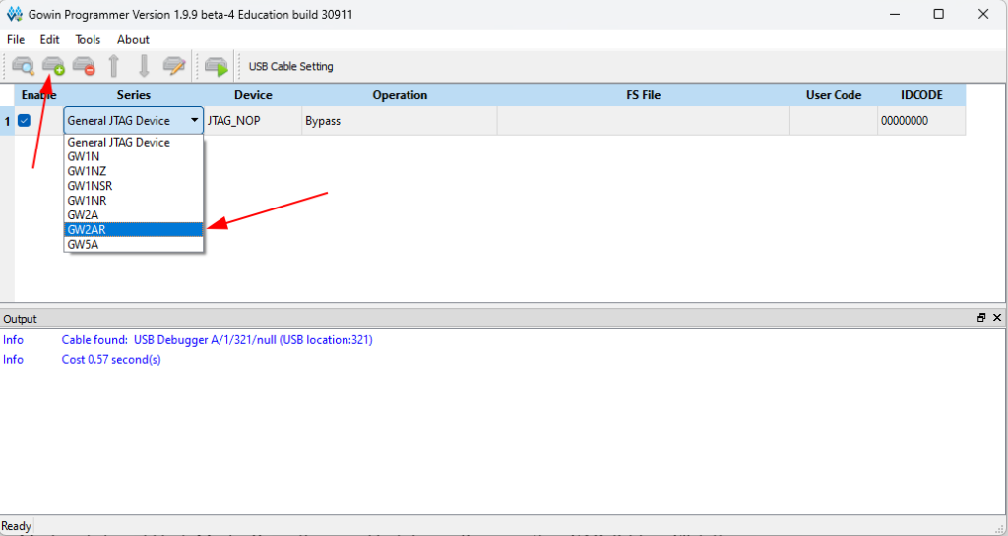
Task: Click the User Code column header
Action: [x=834, y=95]
